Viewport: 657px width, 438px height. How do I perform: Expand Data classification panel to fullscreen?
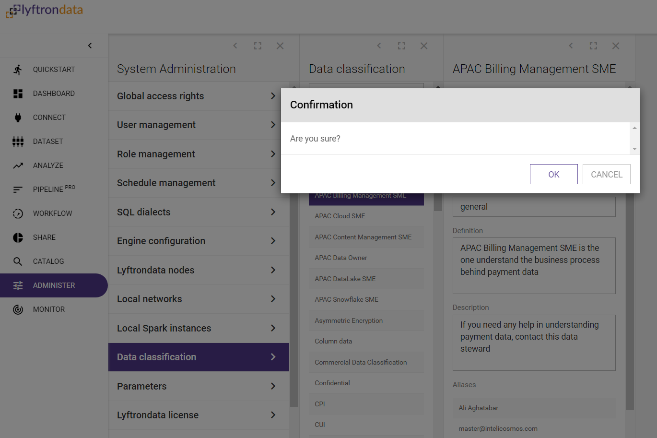pos(401,46)
